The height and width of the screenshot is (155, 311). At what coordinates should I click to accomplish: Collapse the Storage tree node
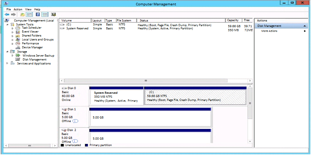[8, 52]
